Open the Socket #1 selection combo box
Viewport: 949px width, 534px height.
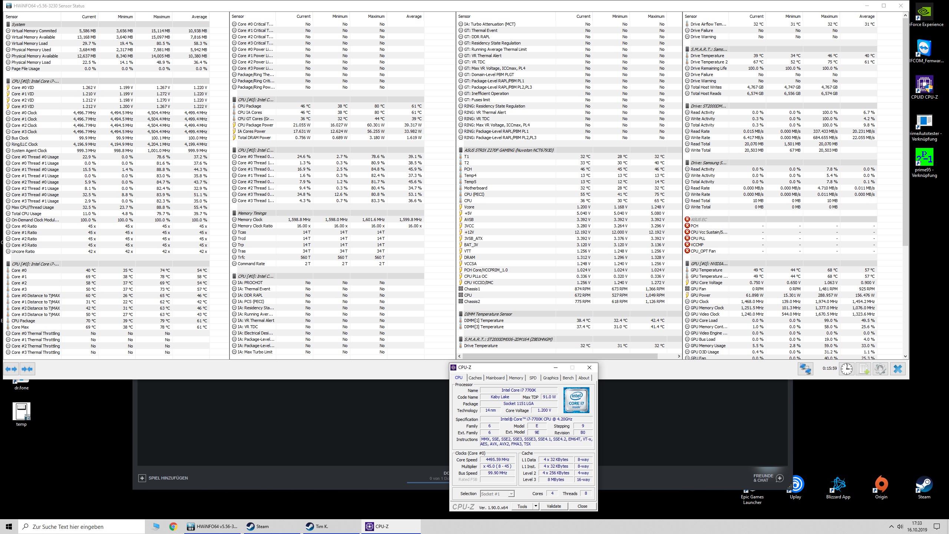click(497, 494)
